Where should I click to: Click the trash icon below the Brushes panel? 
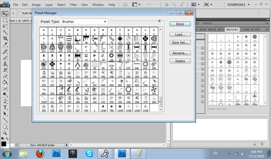point(262,144)
